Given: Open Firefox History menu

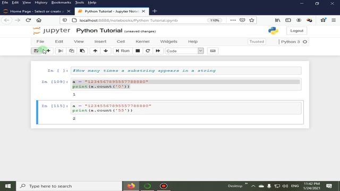Looking at the screenshot, I should [41, 3].
